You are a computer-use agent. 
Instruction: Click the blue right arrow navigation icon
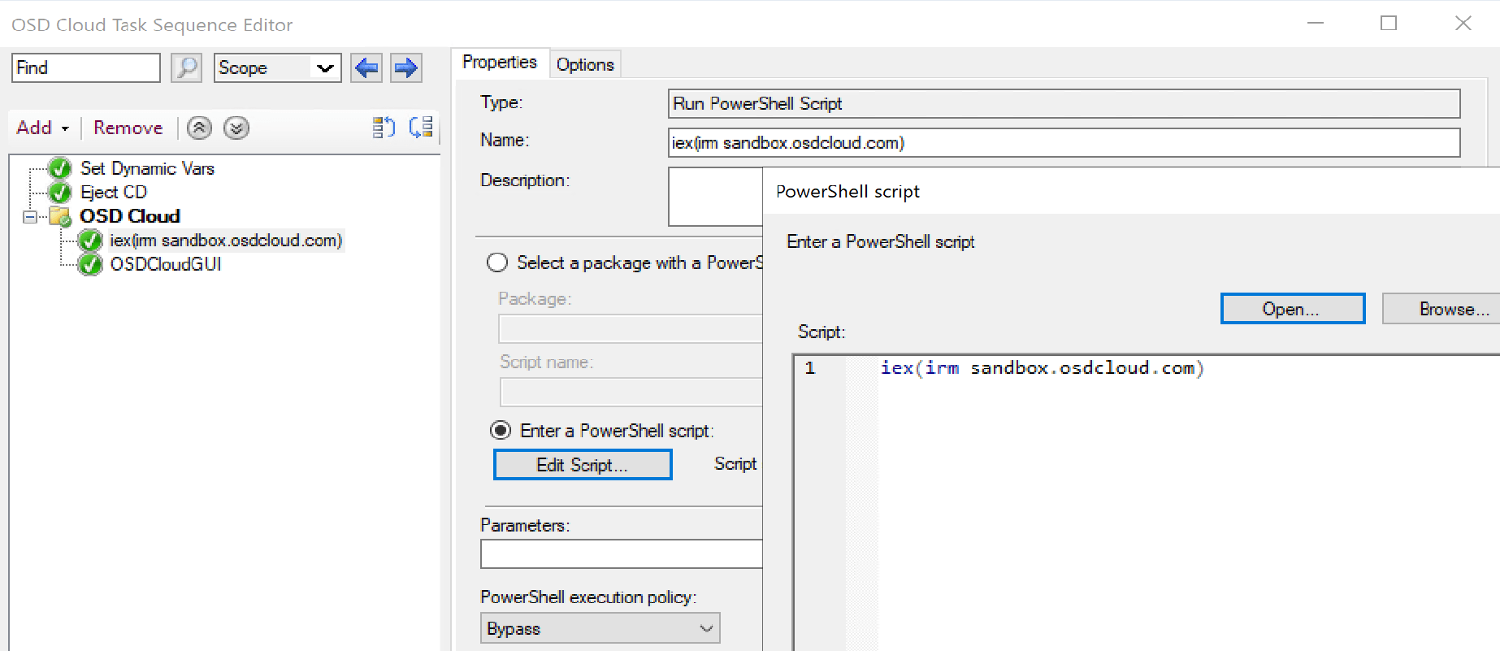coord(405,67)
